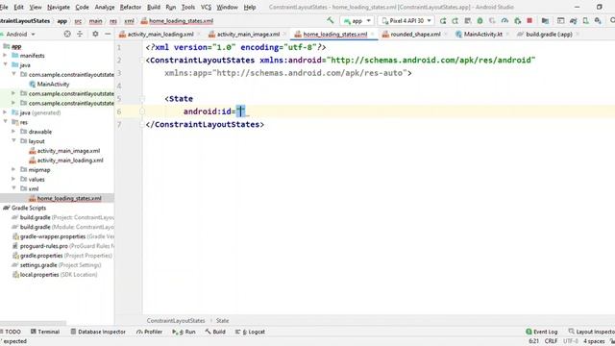Select gradle-wrapper.properties file
The height and width of the screenshot is (346, 615).
click(53, 236)
